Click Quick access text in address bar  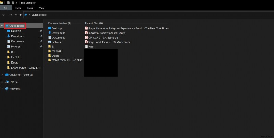tap(39, 15)
